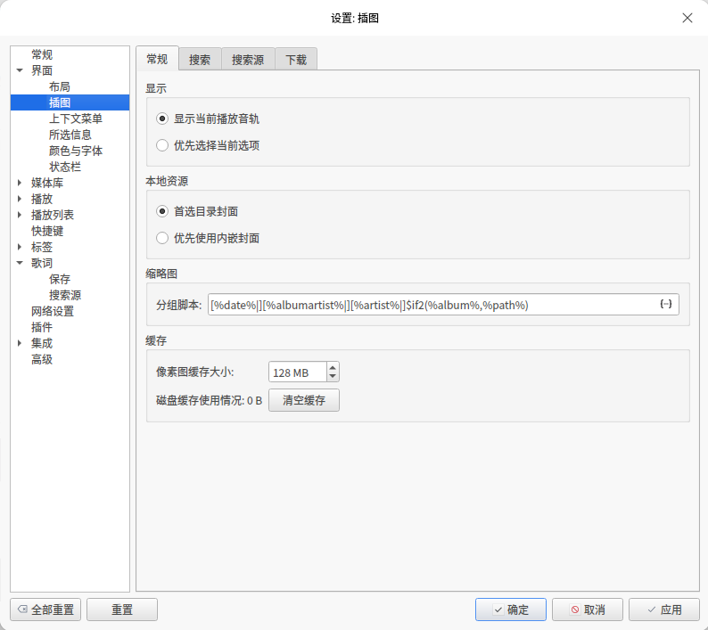Select 布局 in the settings tree
This screenshot has width=708, height=630.
coord(60,86)
